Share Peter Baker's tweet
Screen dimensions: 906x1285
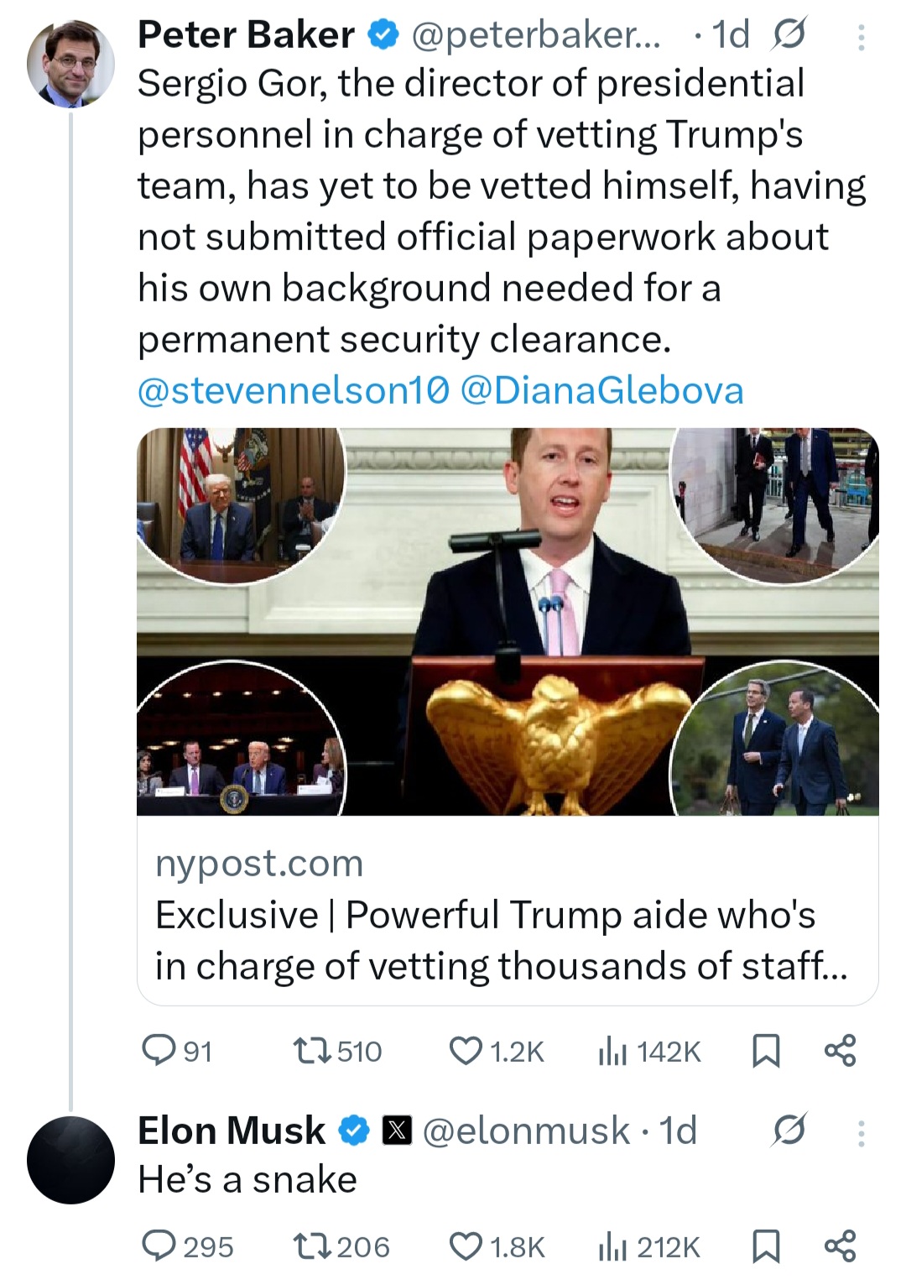pos(841,1050)
